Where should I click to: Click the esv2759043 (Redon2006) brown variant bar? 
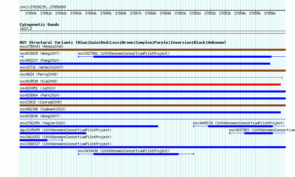click(x=152, y=50)
